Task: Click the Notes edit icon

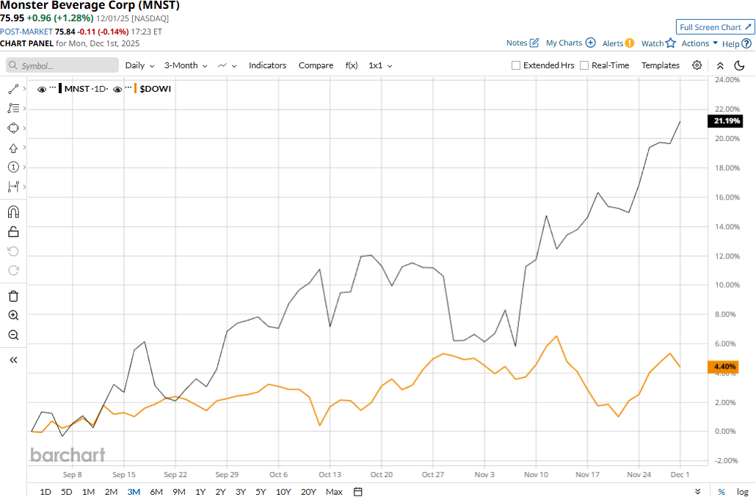Action: (x=534, y=43)
